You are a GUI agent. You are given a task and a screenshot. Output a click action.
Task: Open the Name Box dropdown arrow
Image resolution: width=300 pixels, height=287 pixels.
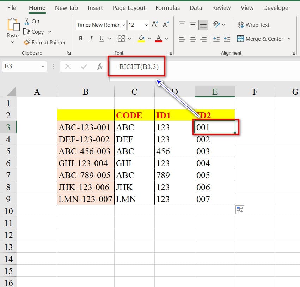tap(43, 66)
